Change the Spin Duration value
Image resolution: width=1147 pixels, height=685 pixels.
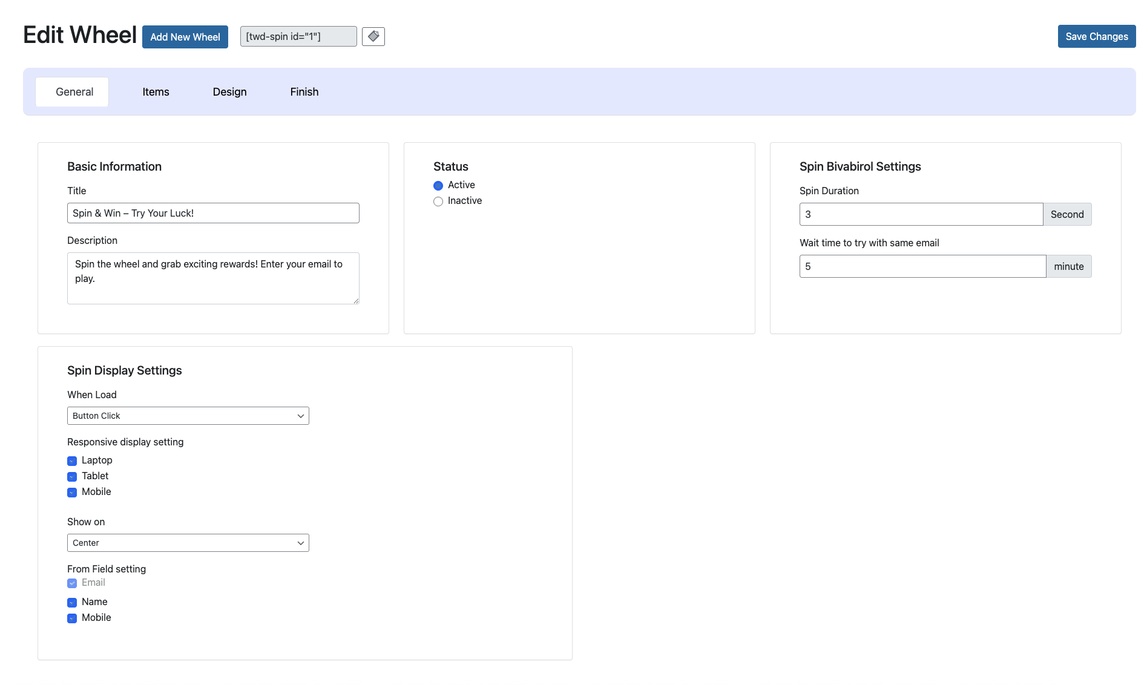click(920, 214)
